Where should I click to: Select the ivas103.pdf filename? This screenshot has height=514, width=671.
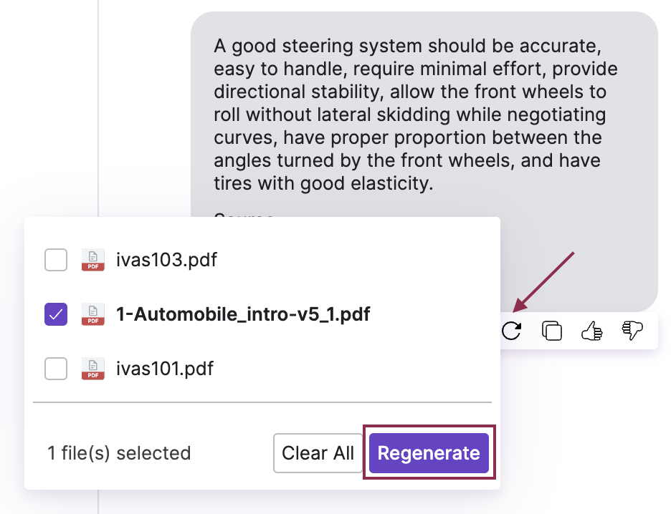click(166, 260)
